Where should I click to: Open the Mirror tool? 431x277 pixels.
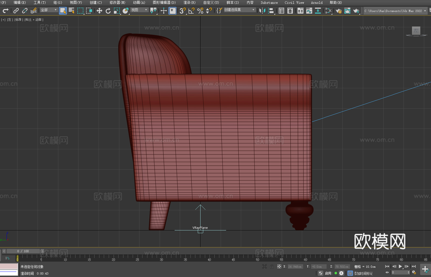pos(262,11)
